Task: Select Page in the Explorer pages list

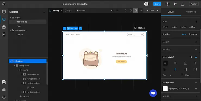Action: (x=18, y=26)
